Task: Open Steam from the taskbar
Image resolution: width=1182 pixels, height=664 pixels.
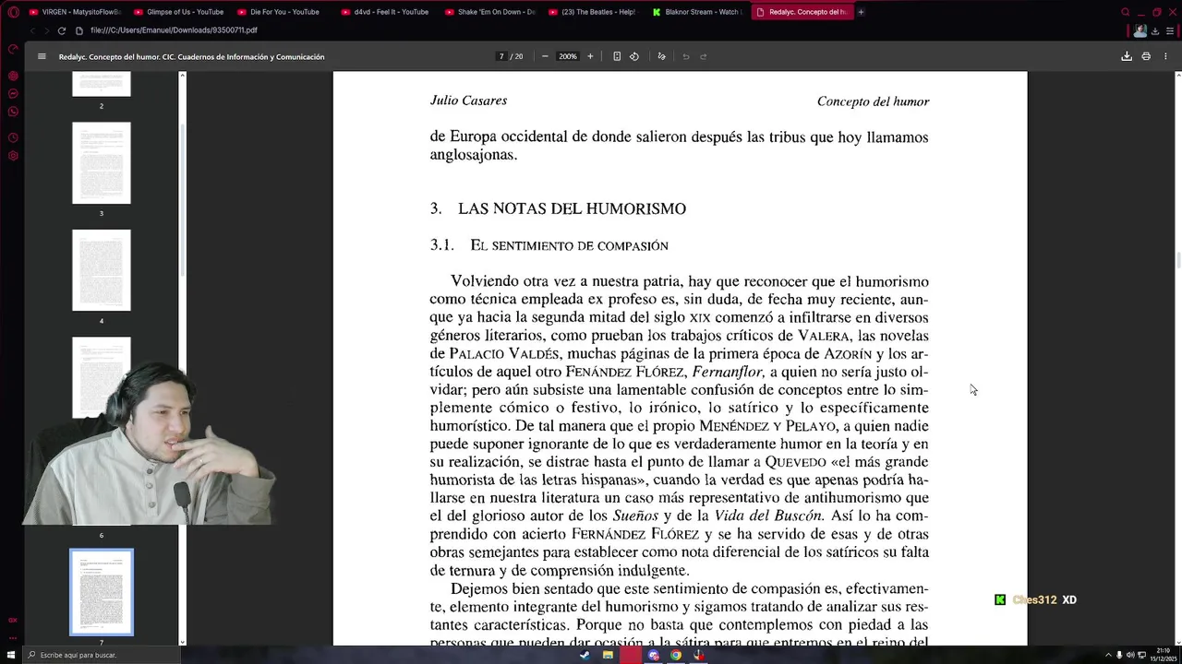Action: tap(585, 655)
